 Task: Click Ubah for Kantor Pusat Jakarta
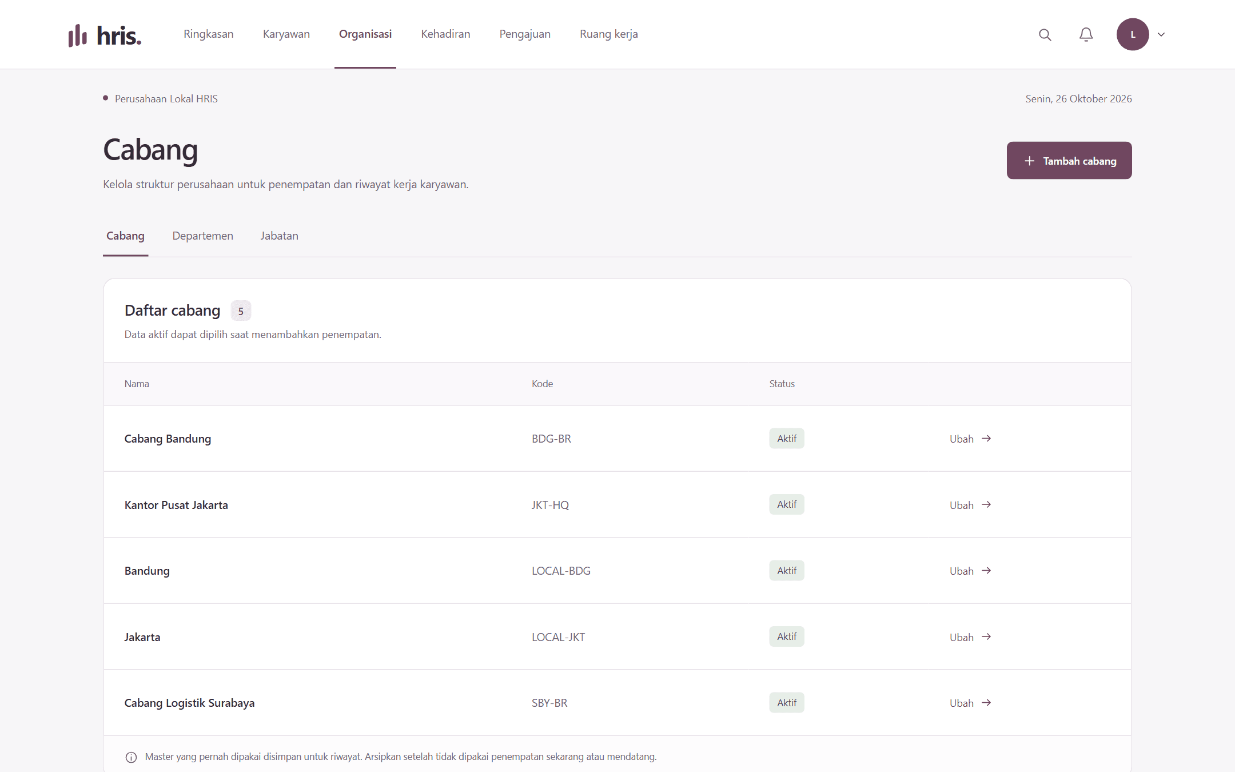tap(970, 505)
